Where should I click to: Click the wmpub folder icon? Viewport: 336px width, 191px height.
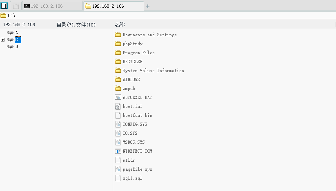118,88
